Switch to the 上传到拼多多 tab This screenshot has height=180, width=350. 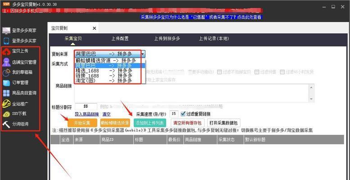click(167, 39)
